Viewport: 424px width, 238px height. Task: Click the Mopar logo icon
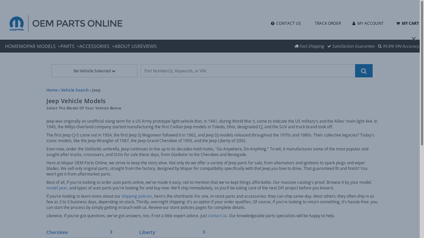point(16,23)
